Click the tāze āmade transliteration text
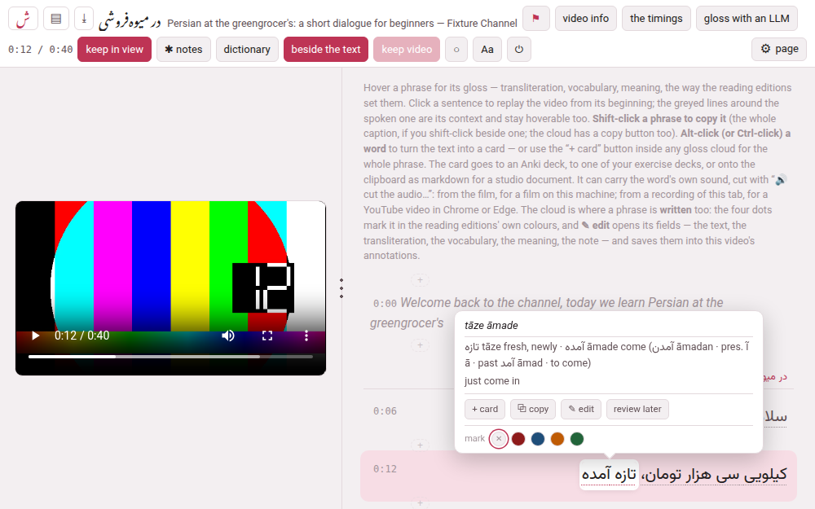This screenshot has height=509, width=815. (x=491, y=326)
